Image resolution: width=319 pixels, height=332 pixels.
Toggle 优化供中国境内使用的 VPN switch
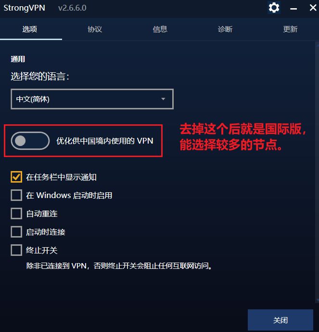coord(30,141)
